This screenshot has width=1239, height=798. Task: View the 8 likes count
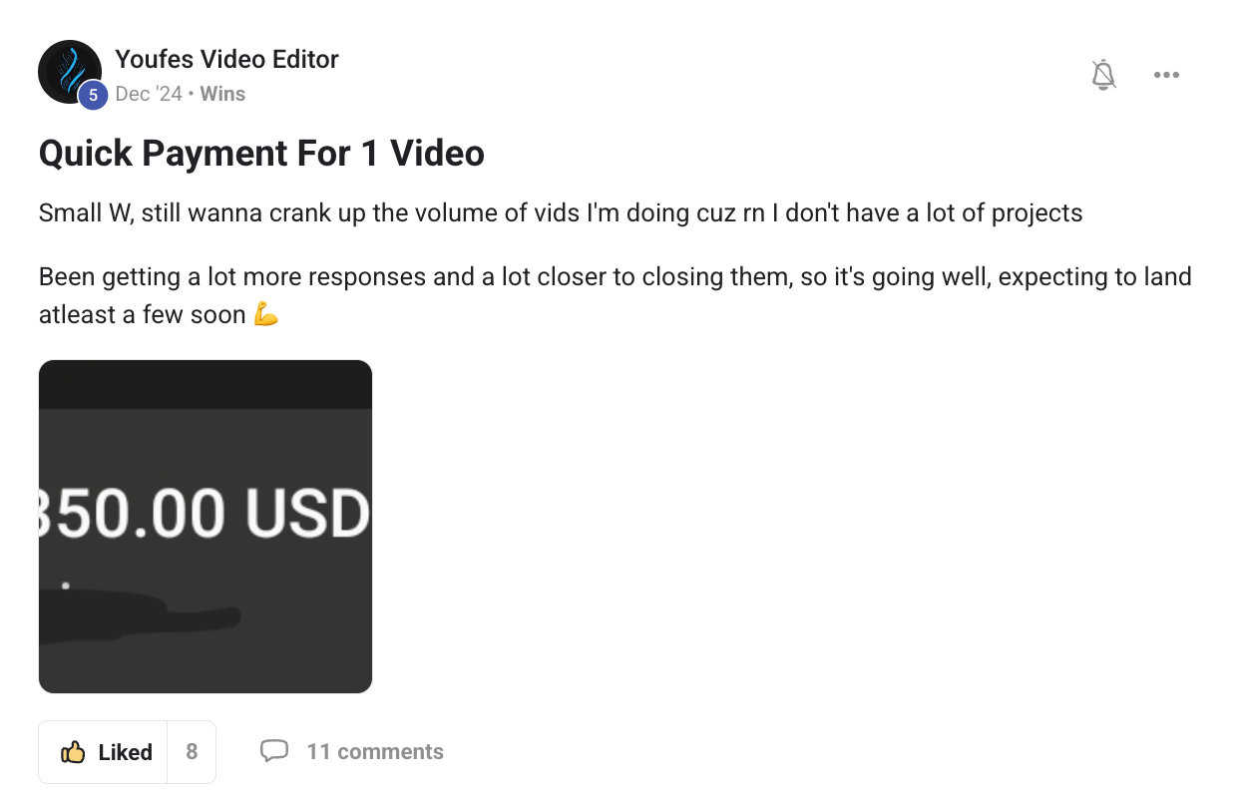point(192,752)
